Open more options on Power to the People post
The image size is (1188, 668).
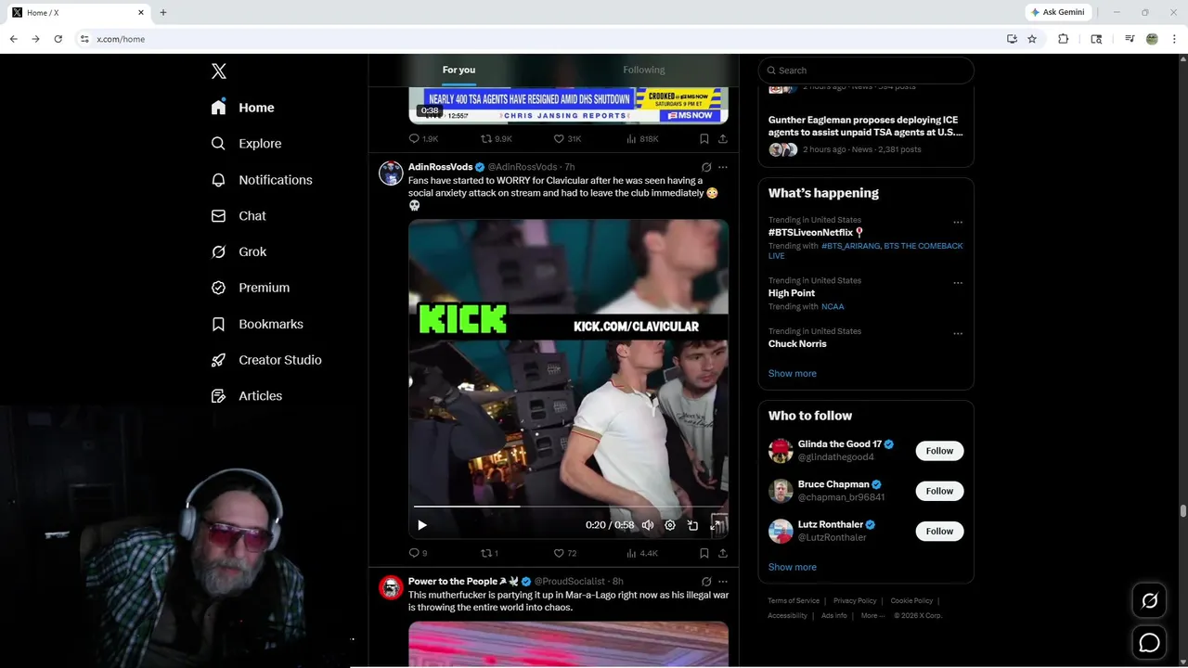[x=723, y=582]
